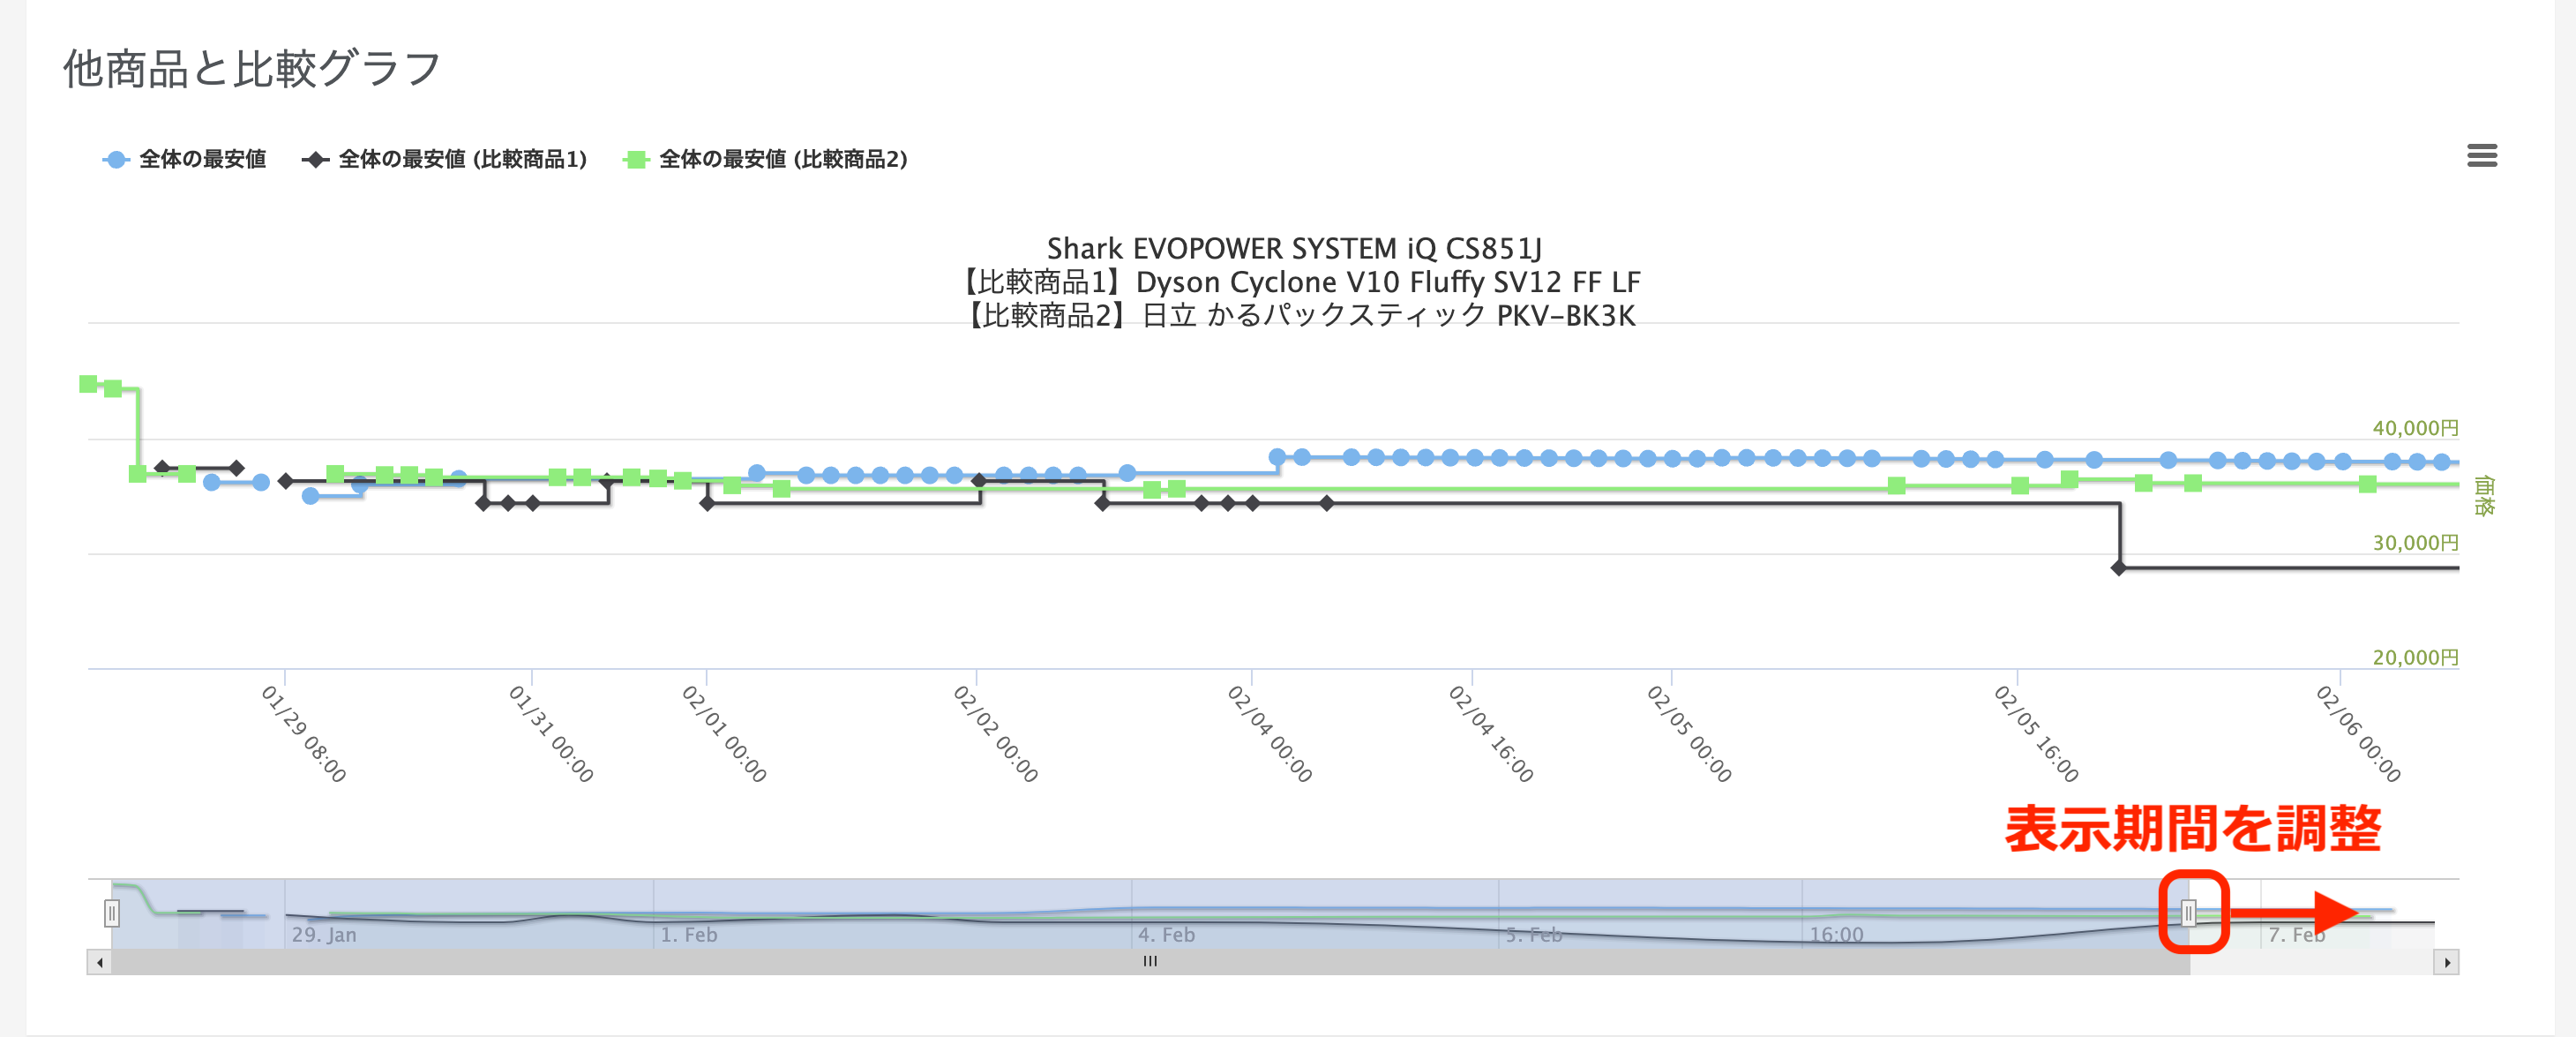Toggle 全体の最安値 (比較商品1) legend series
2576x1037 pixels.
tap(461, 159)
